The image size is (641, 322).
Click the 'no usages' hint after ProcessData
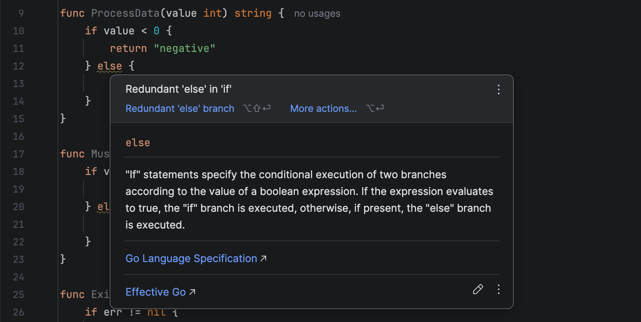pos(317,14)
